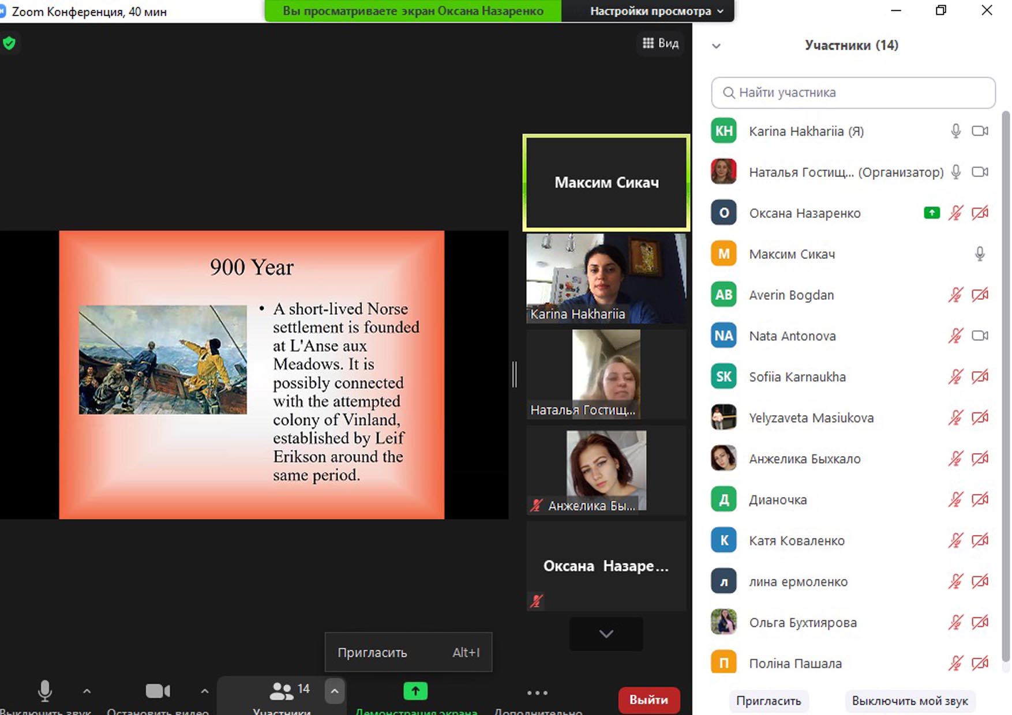The width and height of the screenshot is (1012, 715).
Task: Click the Найти участника search field
Action: [853, 93]
